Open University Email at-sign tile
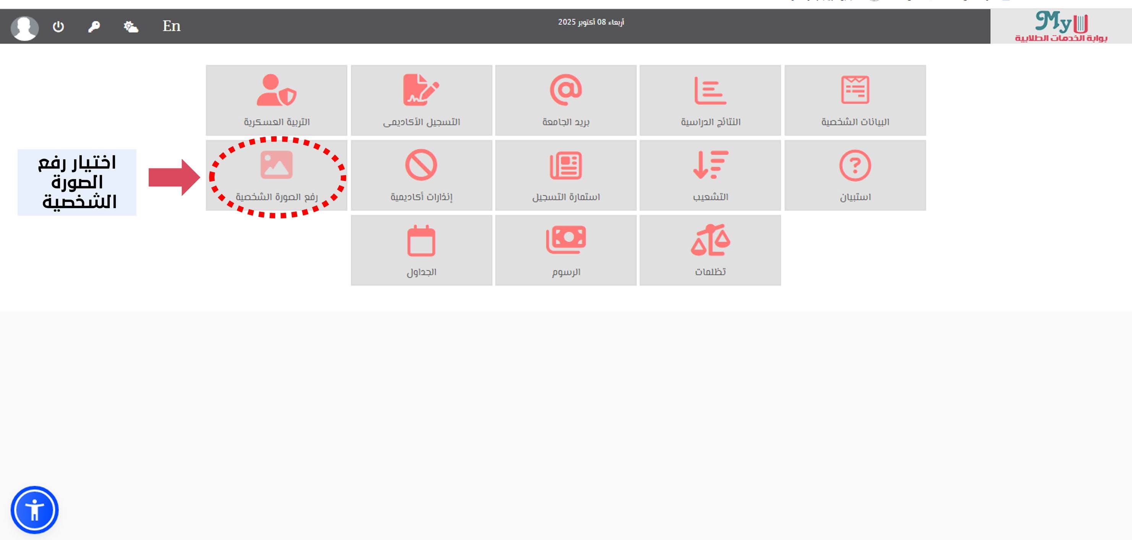This screenshot has width=1132, height=540. [x=565, y=100]
